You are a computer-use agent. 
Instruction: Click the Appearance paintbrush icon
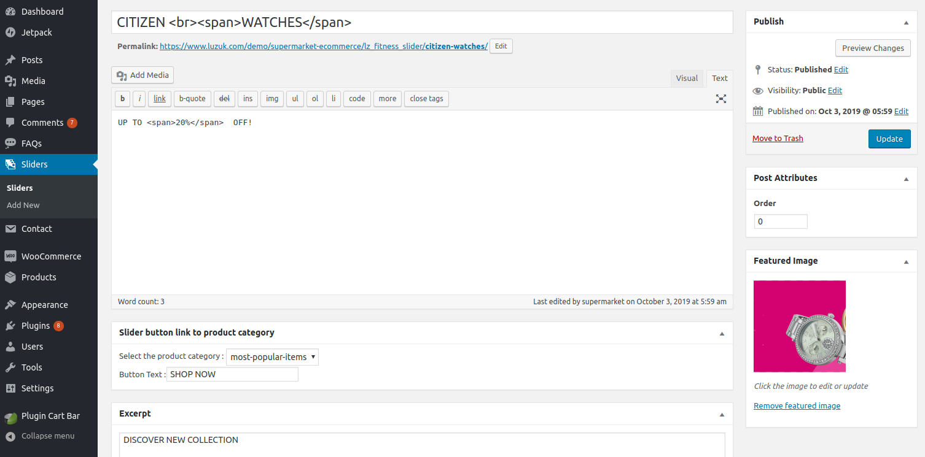pyautogui.click(x=10, y=305)
